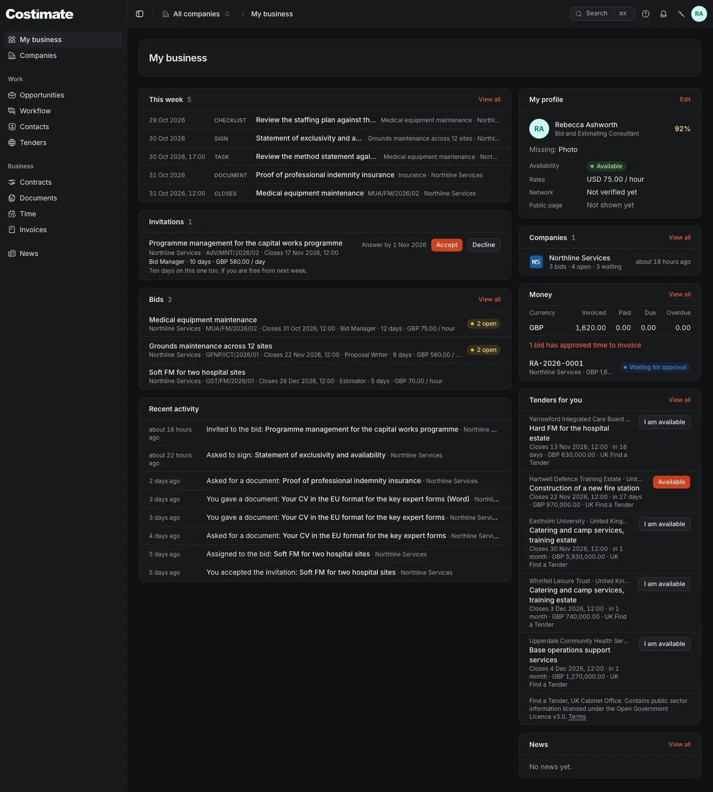
Task: Click the My business breadcrumb in header
Action: (x=272, y=14)
